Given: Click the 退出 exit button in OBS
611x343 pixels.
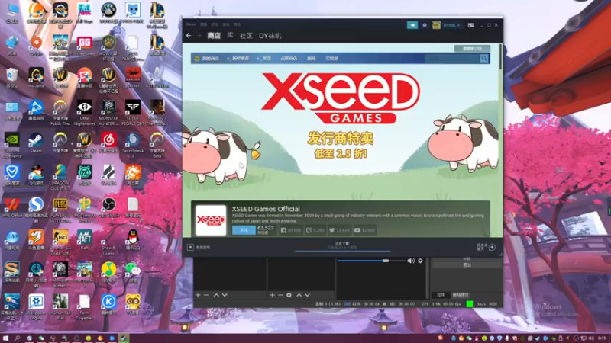Looking at the screenshot, I should point(467,264).
